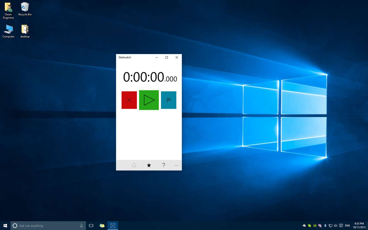Switch input language via ENG indicator
368x230 pixels.
(x=348, y=226)
